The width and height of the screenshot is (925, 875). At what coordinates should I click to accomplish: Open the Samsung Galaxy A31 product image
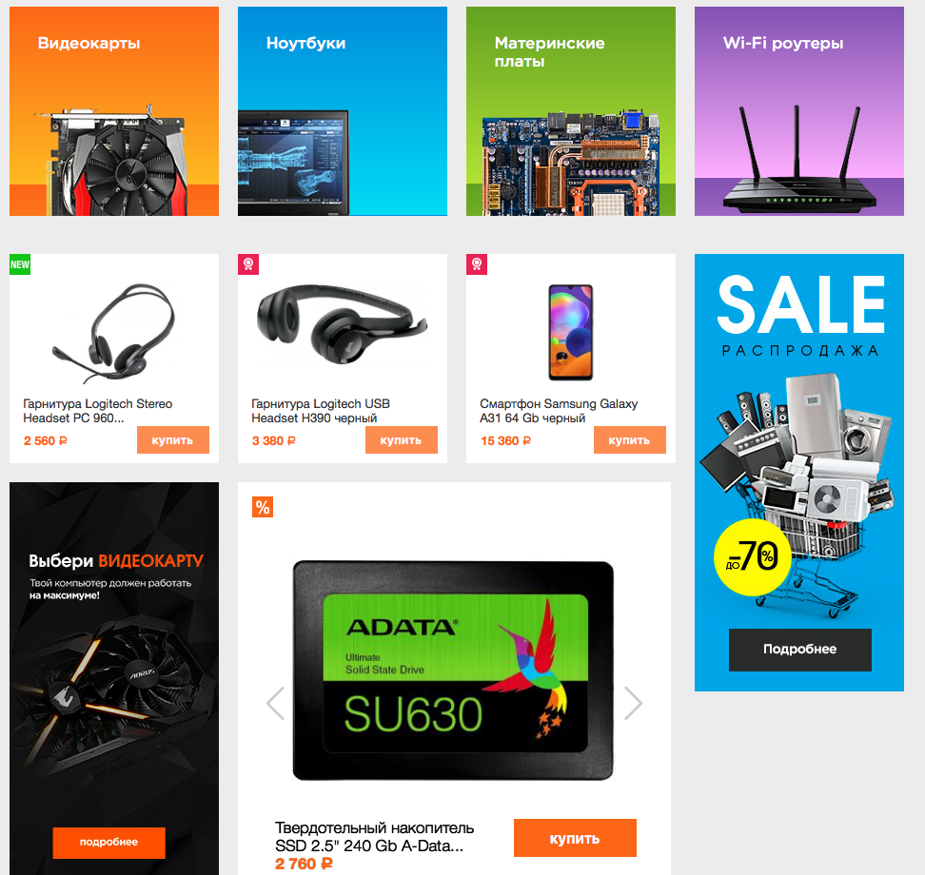pos(570,333)
